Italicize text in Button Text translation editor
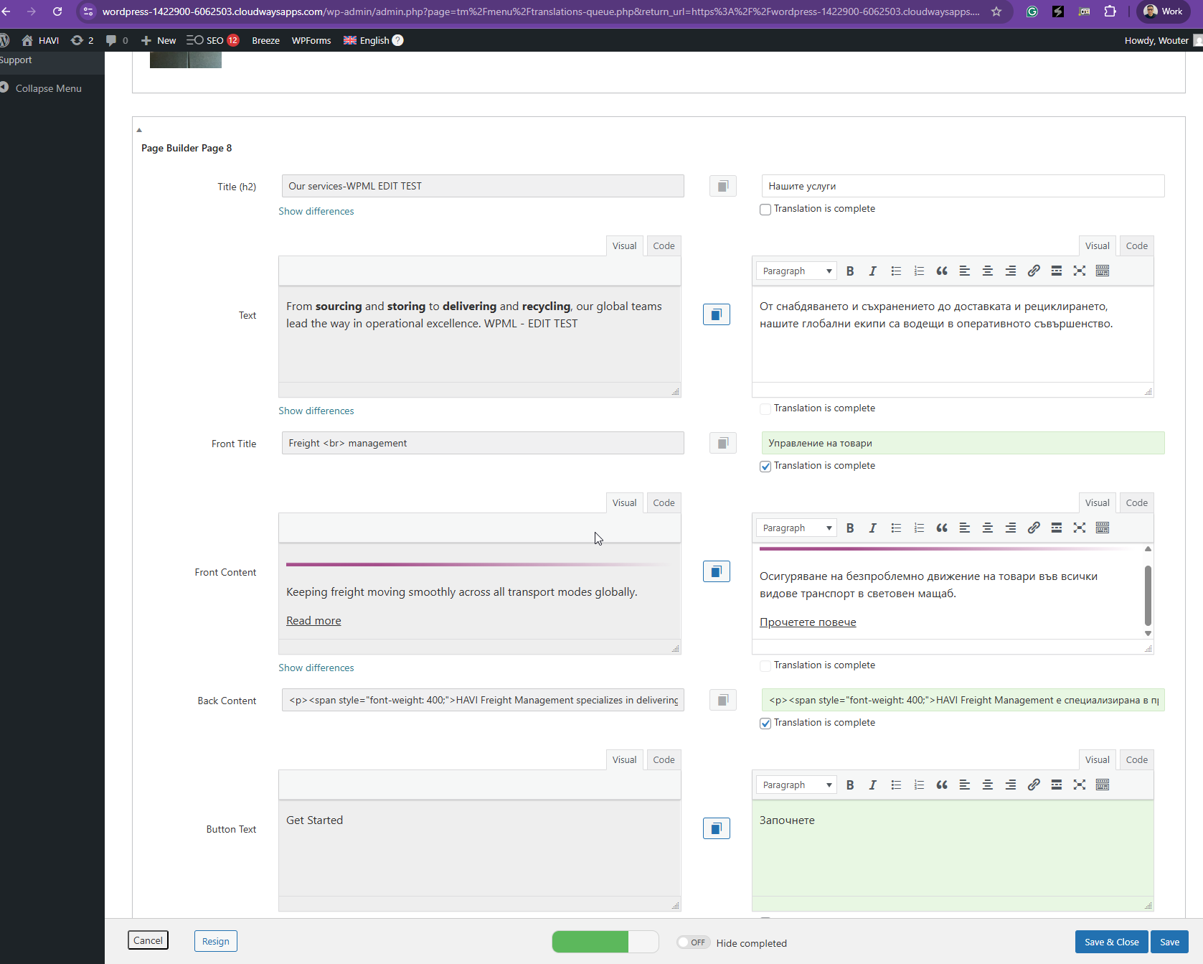The image size is (1203, 964). 873,785
